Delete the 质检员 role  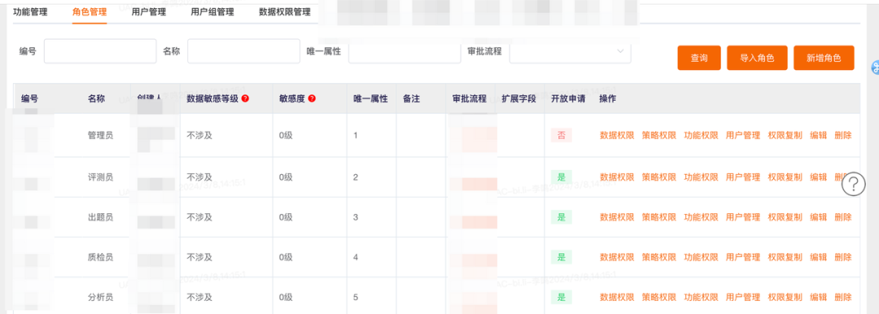843,257
